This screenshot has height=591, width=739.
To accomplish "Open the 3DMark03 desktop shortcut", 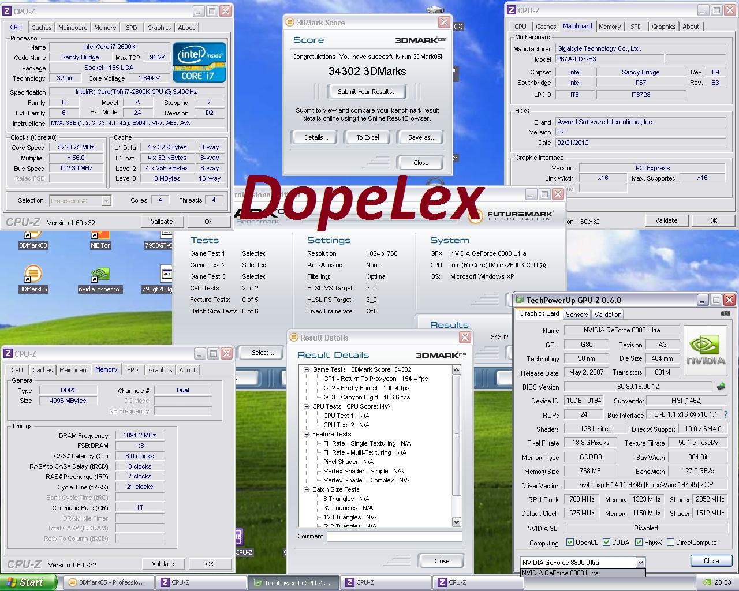I will (33, 238).
